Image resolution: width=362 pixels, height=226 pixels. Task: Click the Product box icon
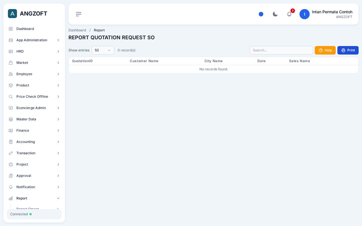click(x=11, y=85)
